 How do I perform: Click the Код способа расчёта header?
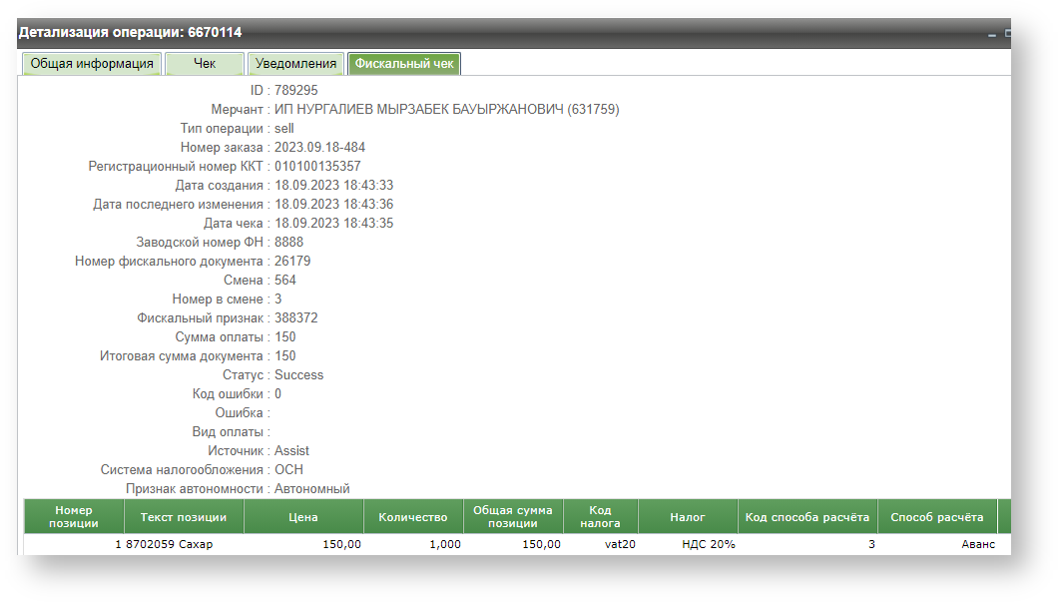tap(807, 517)
